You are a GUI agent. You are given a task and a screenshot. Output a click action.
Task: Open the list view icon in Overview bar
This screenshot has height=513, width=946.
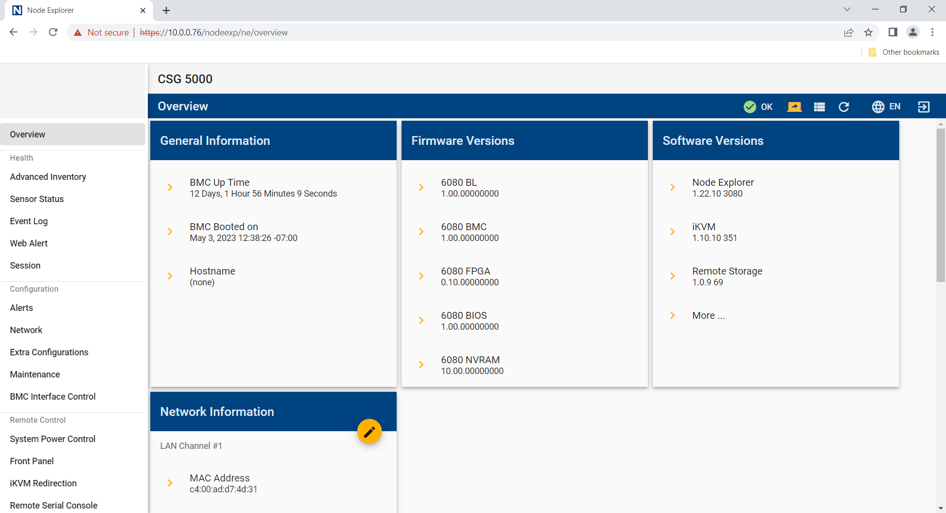819,107
